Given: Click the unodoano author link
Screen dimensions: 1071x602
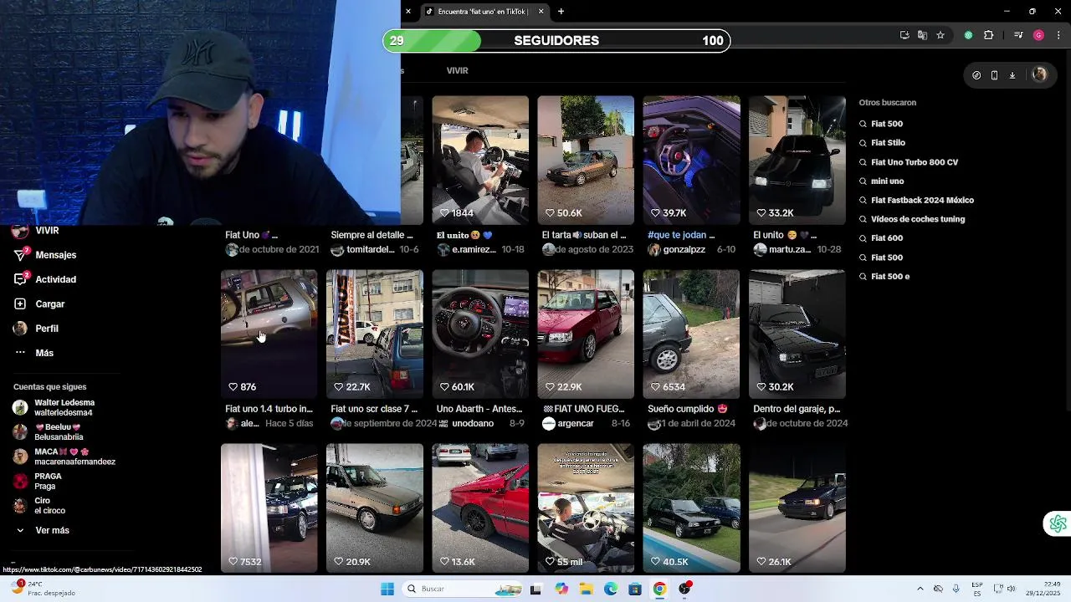Looking at the screenshot, I should pos(473,424).
